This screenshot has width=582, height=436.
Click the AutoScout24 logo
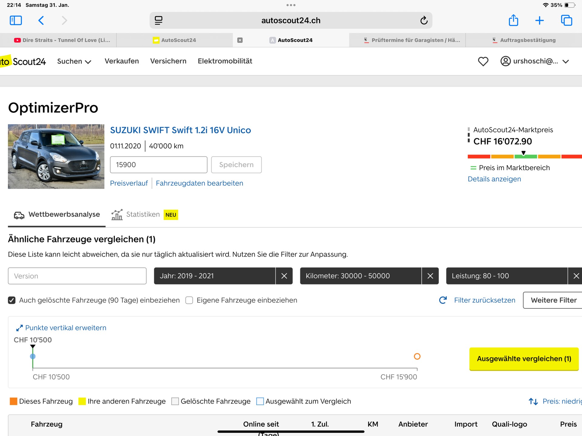[x=23, y=61]
